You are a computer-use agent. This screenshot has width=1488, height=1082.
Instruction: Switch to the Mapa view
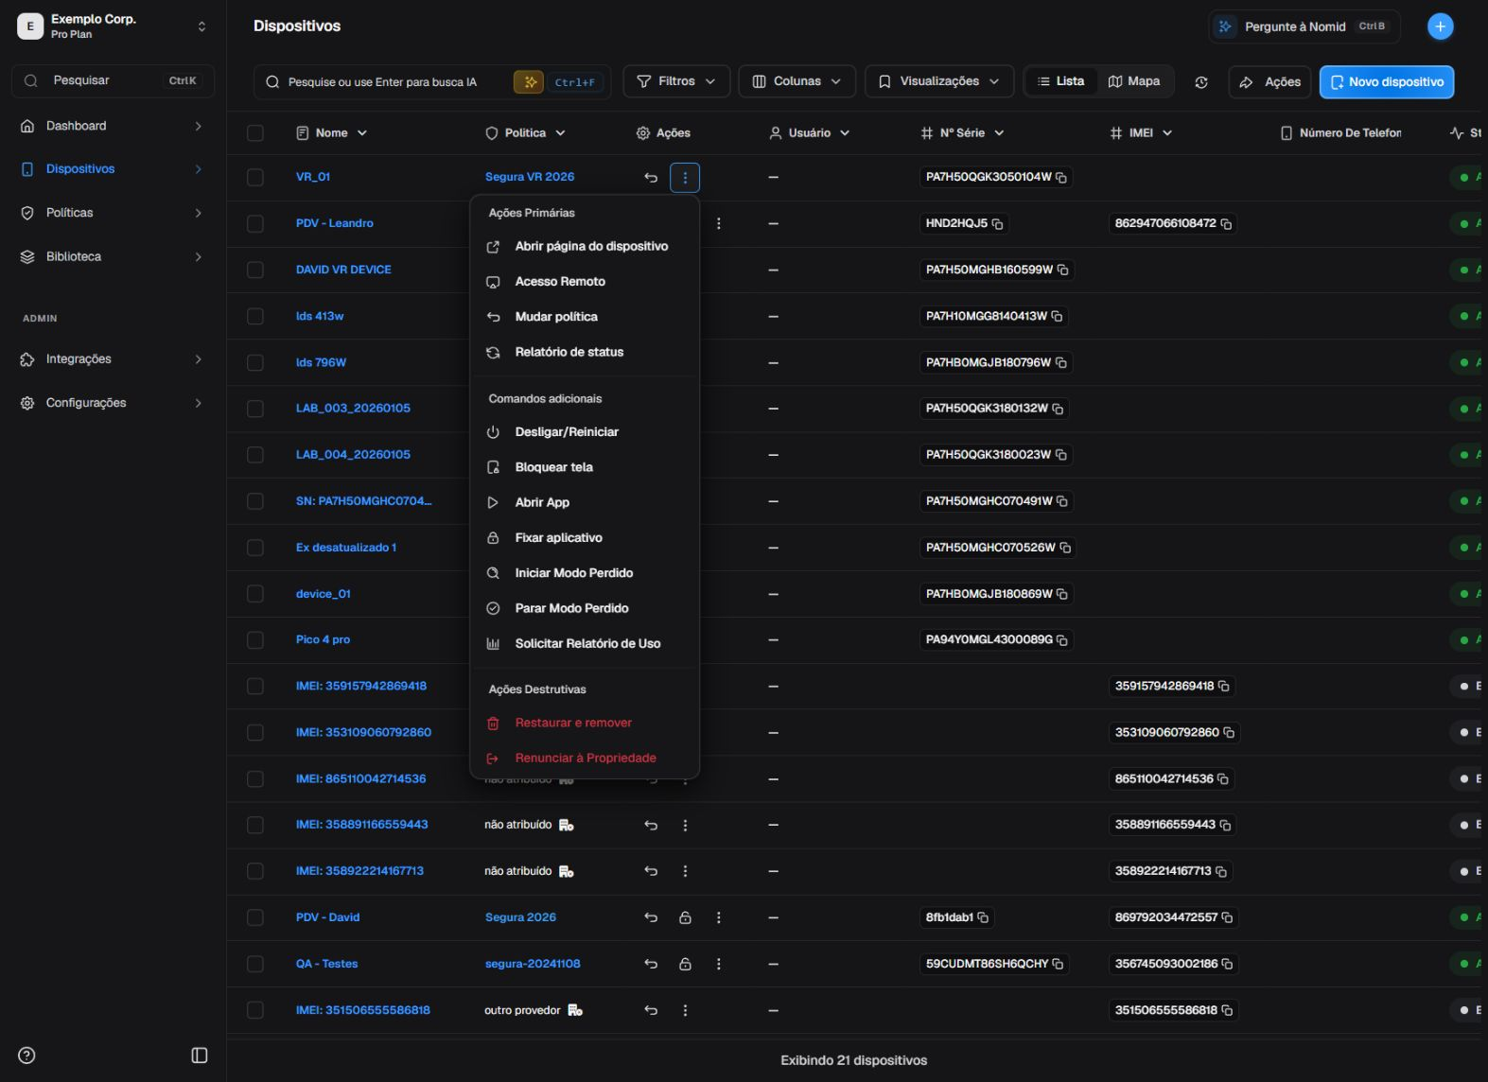(1134, 82)
